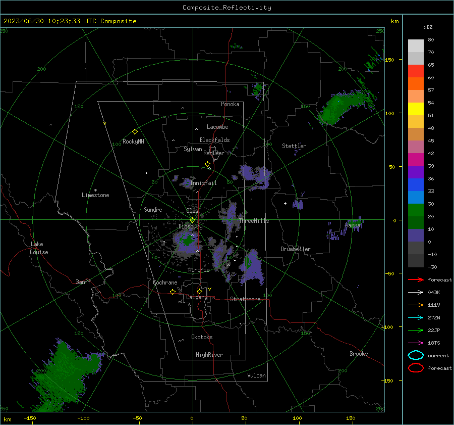Click blue swatch between 36 and 33 dBZ
Image resolution: width=454 pixels, height=425 pixels.
click(416, 185)
